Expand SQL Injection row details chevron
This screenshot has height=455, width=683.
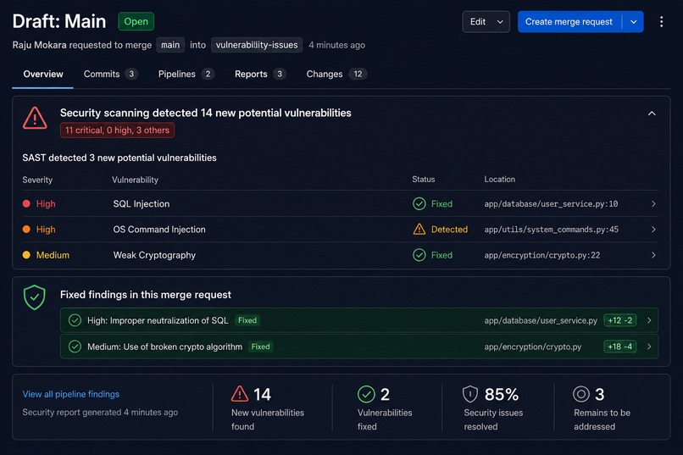point(653,203)
